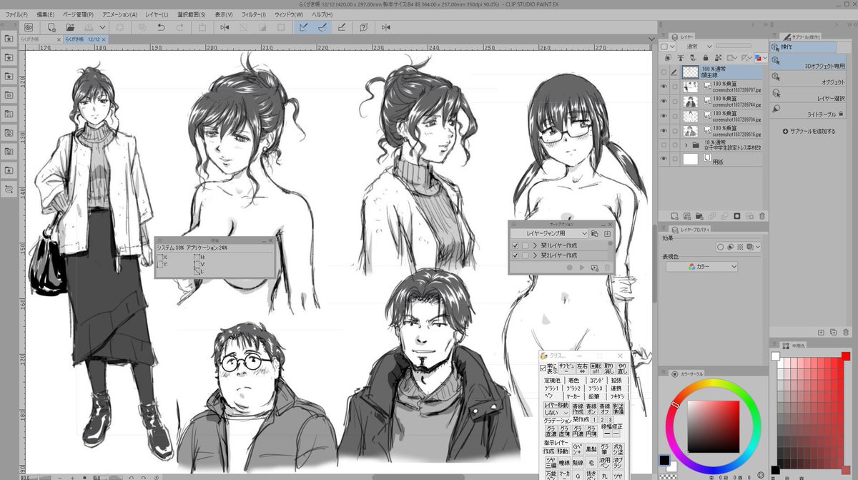
Task: Click the 黒髪 button in floating panel
Action: [592, 451]
